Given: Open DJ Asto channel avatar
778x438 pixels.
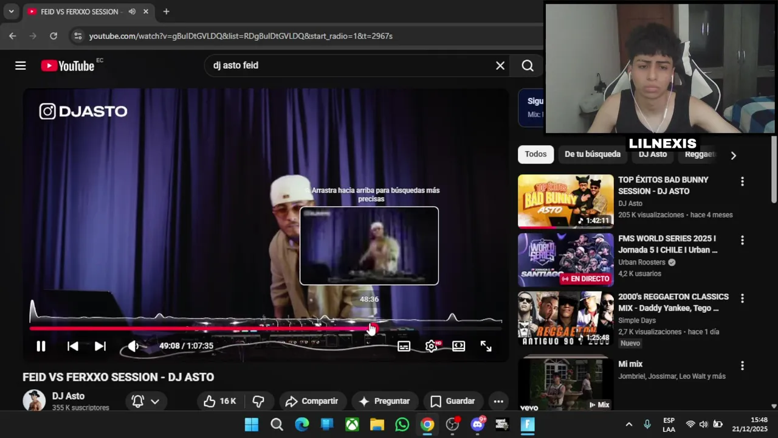Looking at the screenshot, I should click(34, 400).
